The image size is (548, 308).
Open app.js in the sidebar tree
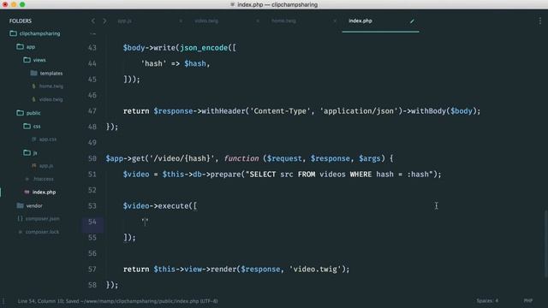(46, 166)
